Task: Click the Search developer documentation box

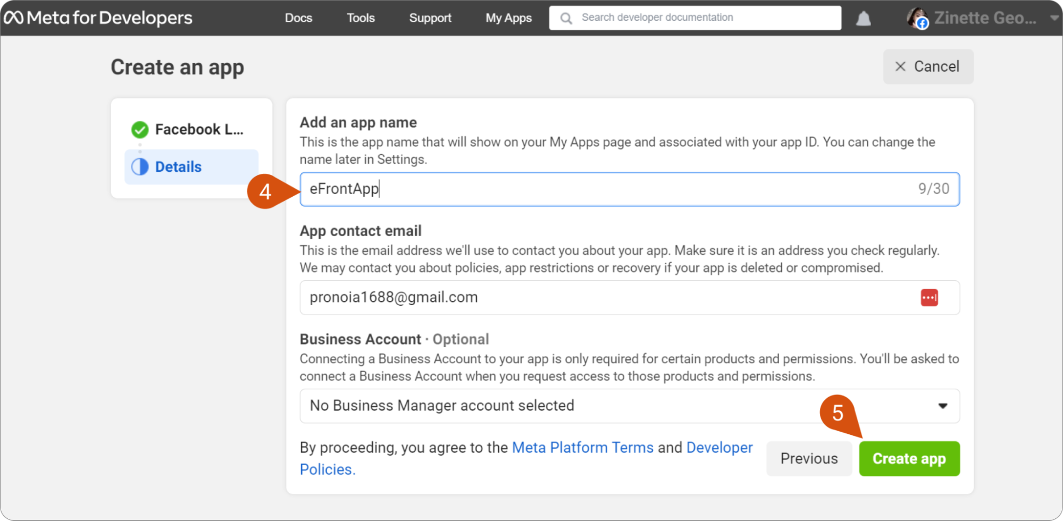Action: point(695,18)
